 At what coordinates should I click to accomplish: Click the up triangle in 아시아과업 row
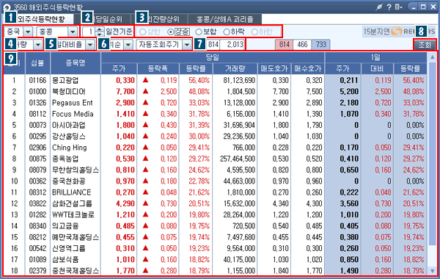(145, 125)
